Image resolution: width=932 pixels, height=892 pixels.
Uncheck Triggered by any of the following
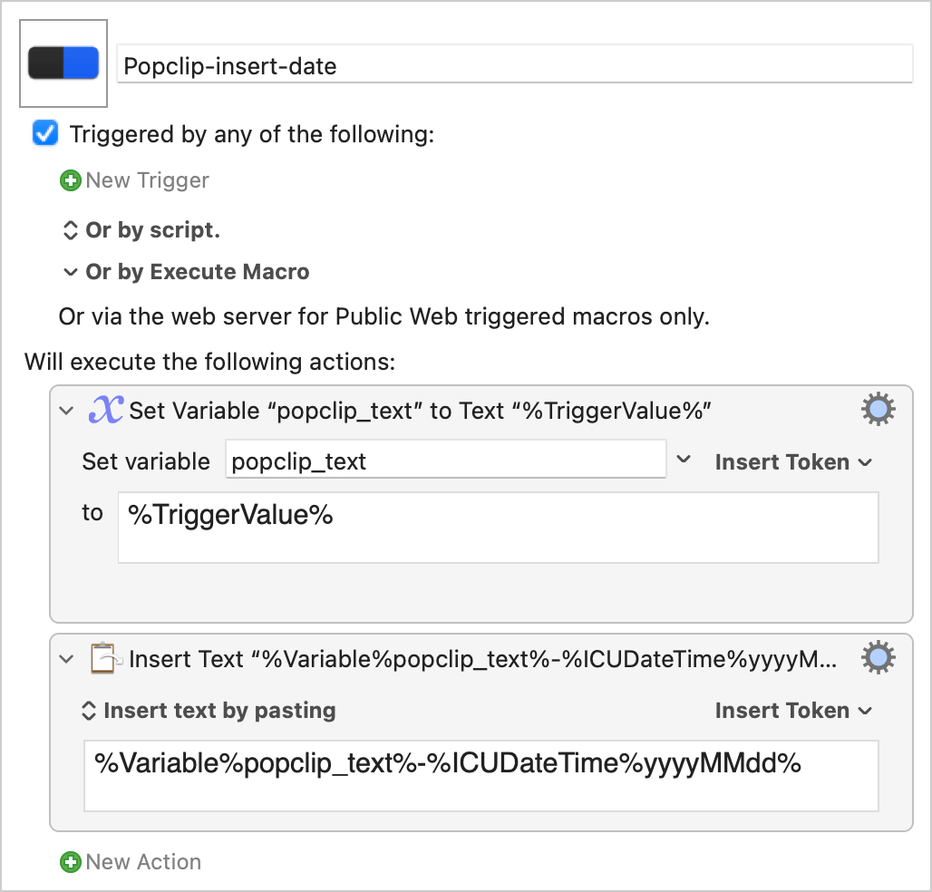point(45,133)
